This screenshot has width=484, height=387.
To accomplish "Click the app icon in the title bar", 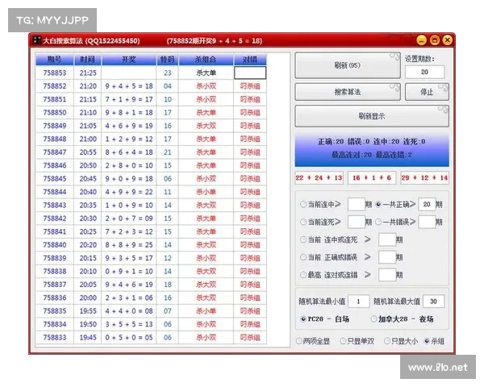I will [37, 40].
